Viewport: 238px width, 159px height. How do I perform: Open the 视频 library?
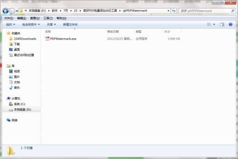coord(17,71)
